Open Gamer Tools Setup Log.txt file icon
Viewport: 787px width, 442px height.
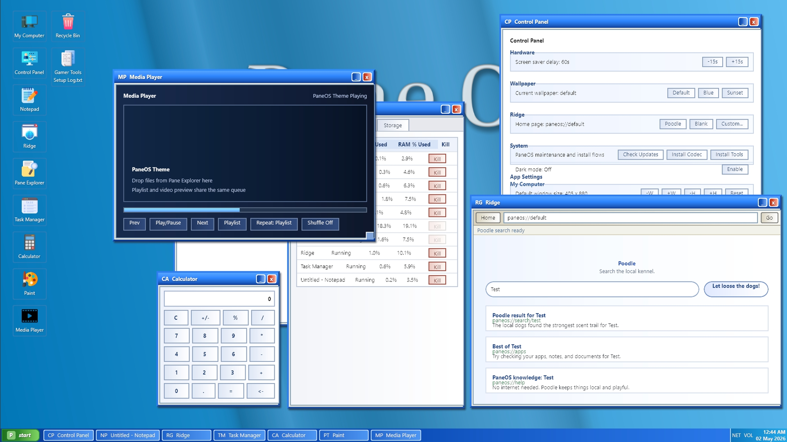[68, 66]
